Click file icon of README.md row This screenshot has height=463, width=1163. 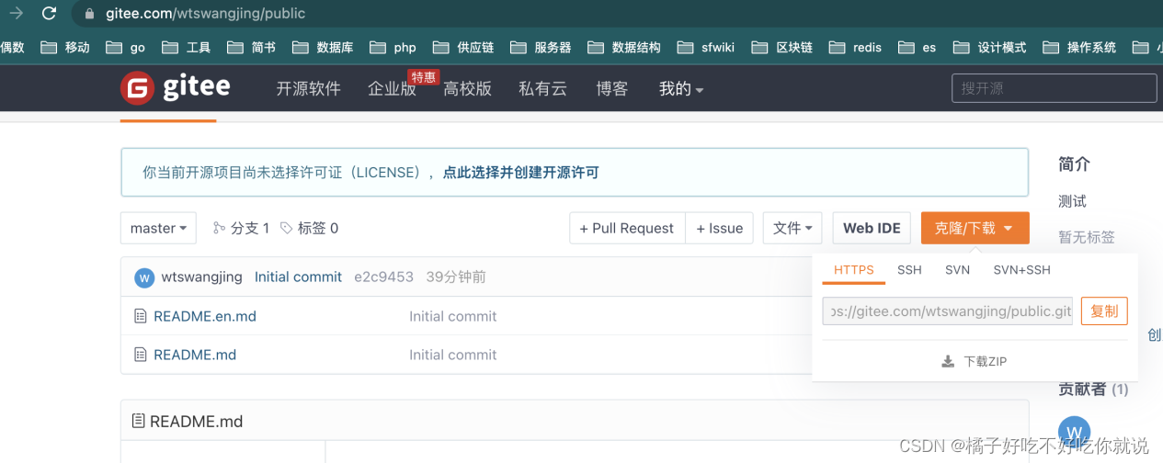[141, 355]
